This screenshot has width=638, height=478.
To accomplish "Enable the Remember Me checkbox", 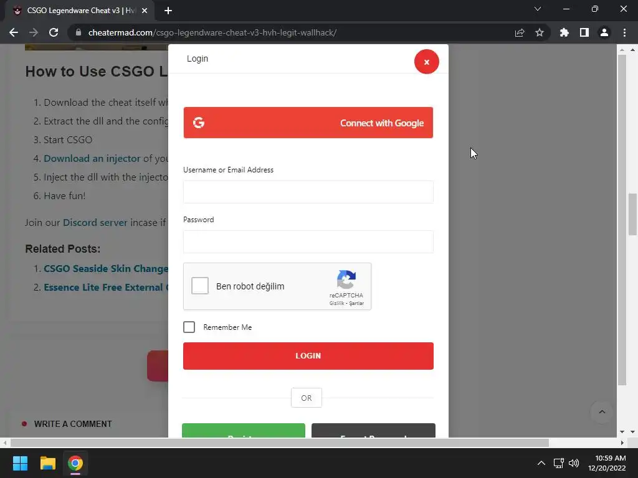I will click(189, 327).
